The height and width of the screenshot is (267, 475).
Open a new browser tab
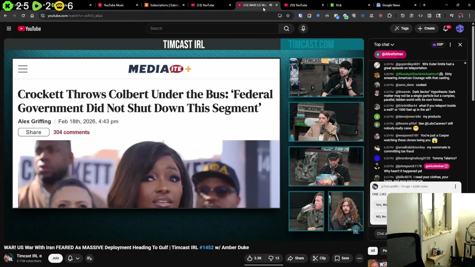coord(424,5)
